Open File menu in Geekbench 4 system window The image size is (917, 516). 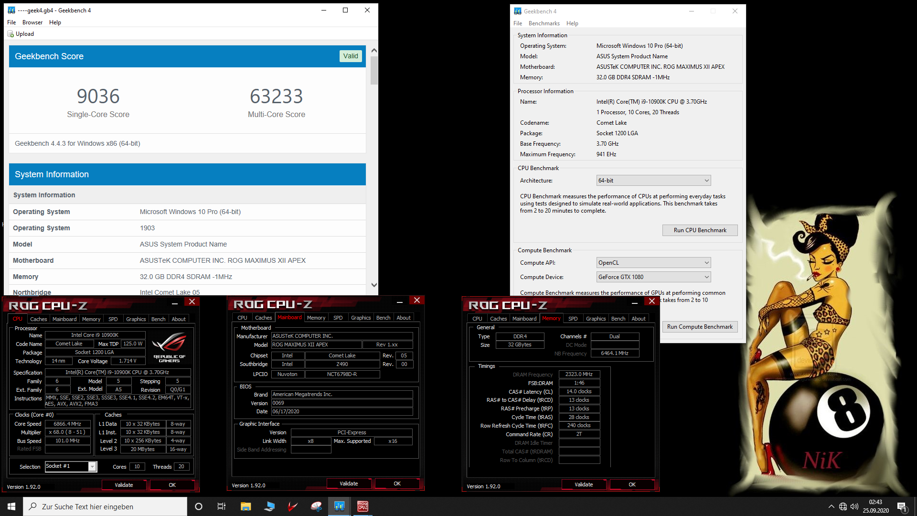pos(518,23)
